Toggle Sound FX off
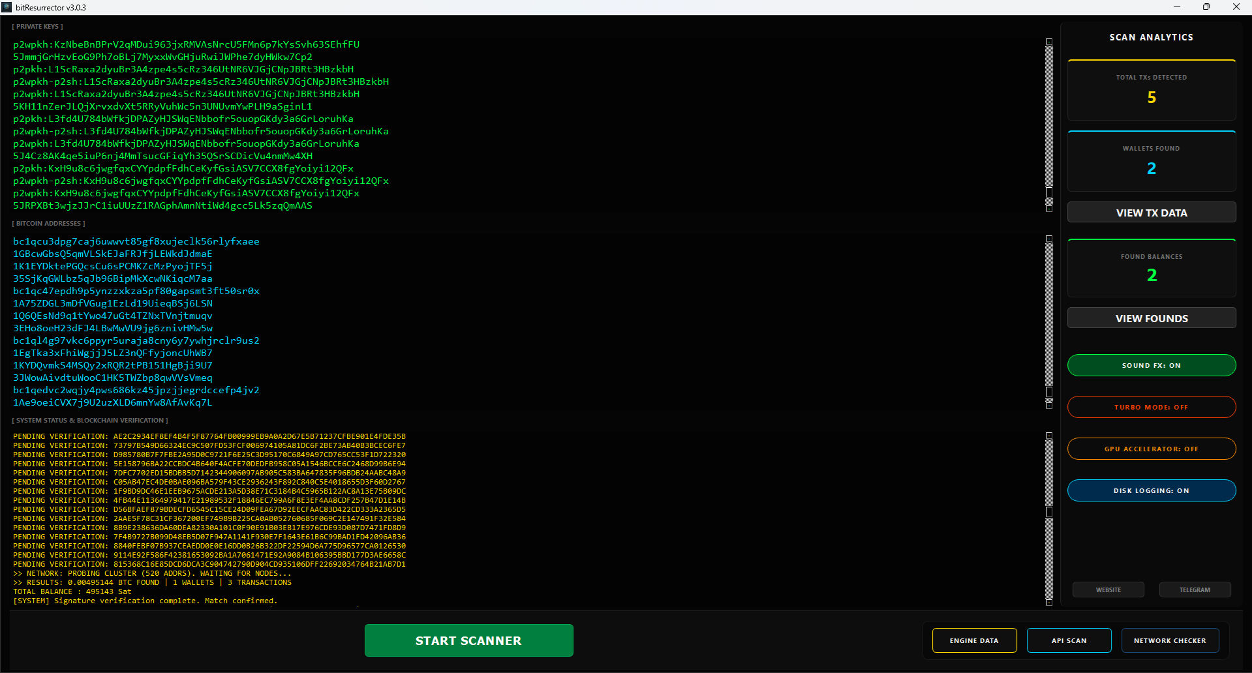The width and height of the screenshot is (1252, 673). click(x=1151, y=365)
